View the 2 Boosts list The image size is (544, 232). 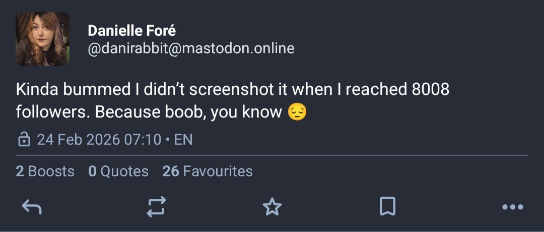tap(45, 171)
